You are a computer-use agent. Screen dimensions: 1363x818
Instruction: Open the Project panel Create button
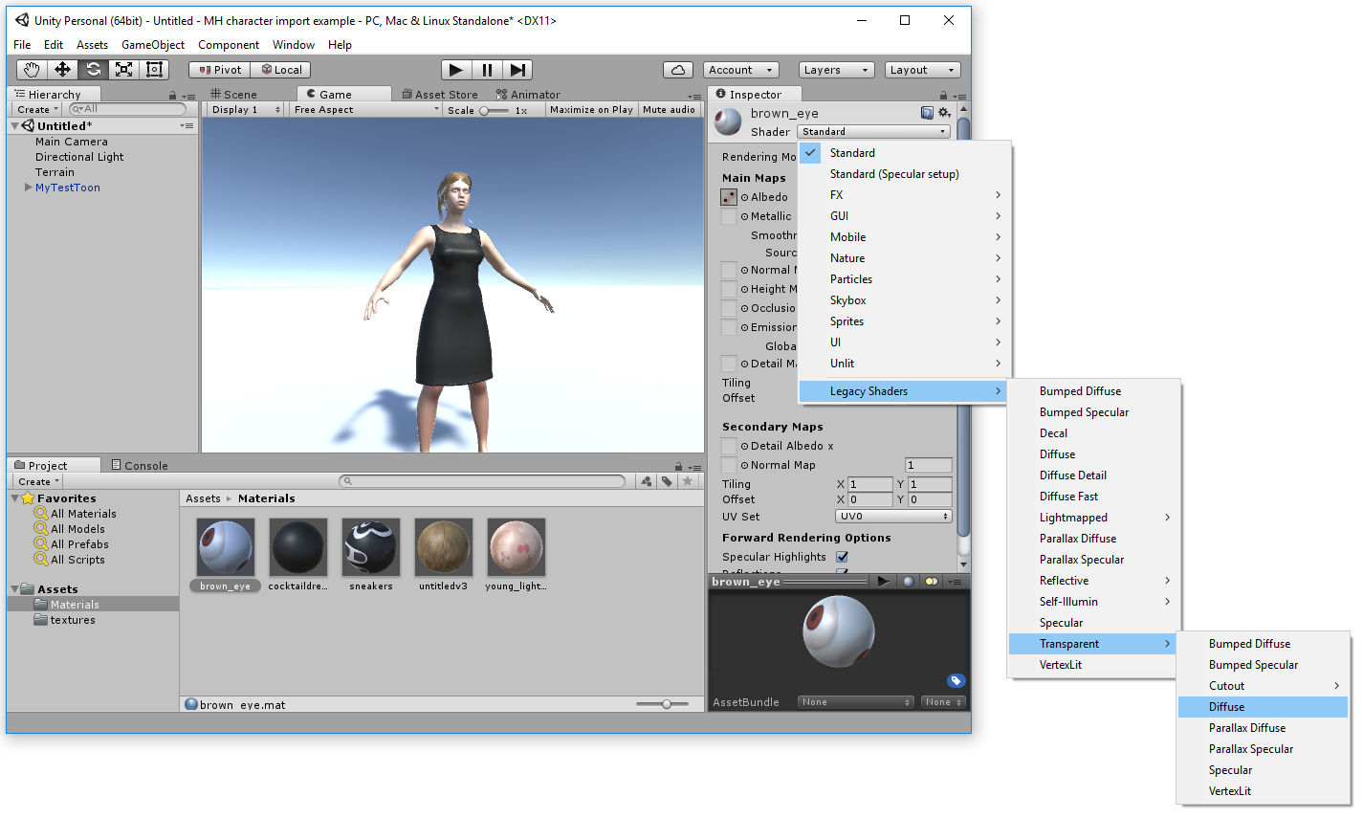38,481
